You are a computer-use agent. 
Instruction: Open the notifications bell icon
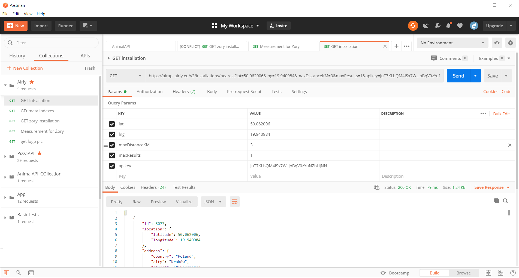448,26
